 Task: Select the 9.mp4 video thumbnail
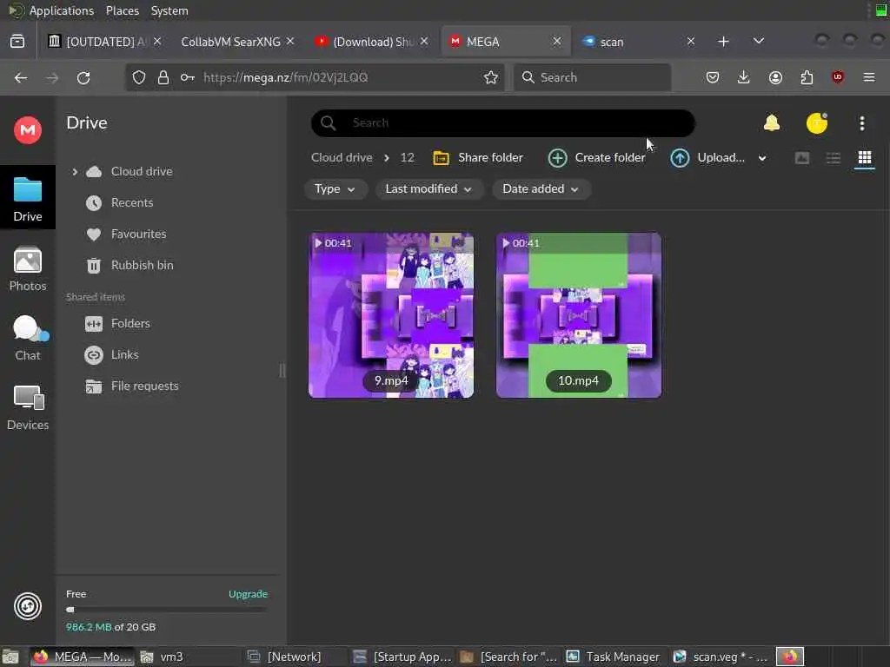click(x=391, y=315)
